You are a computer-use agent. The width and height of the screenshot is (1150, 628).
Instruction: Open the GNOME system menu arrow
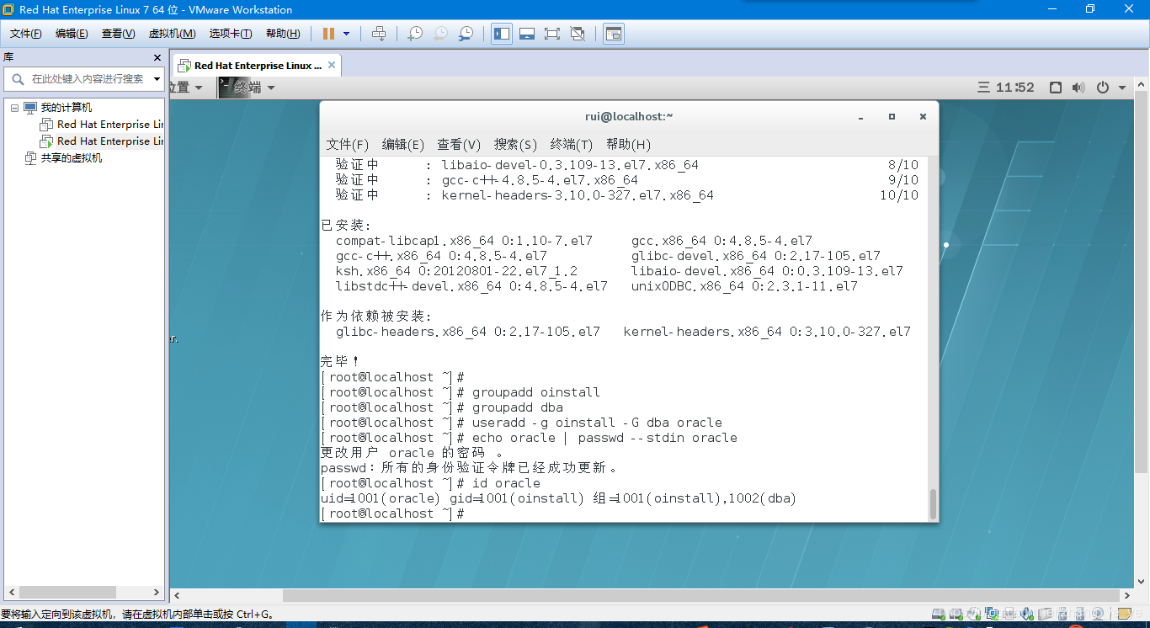(x=1123, y=88)
